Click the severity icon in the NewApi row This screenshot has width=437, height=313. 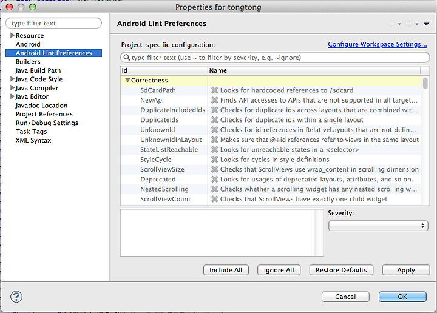[214, 100]
